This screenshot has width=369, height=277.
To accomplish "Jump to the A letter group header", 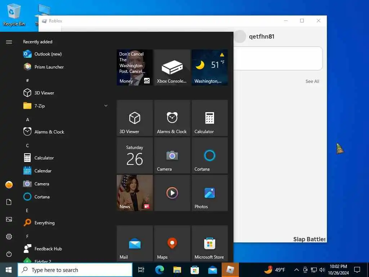I will tap(27, 119).
